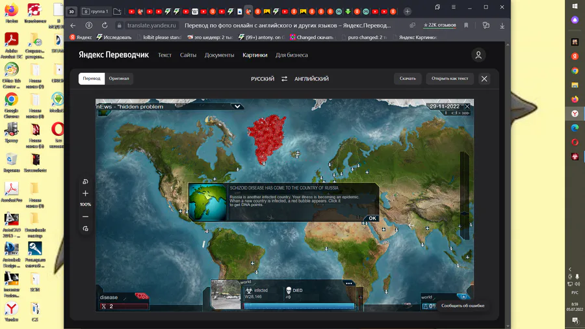585x329 pixels.
Task: Open Yandex home icon beside back arrow
Action: pyautogui.click(x=89, y=25)
